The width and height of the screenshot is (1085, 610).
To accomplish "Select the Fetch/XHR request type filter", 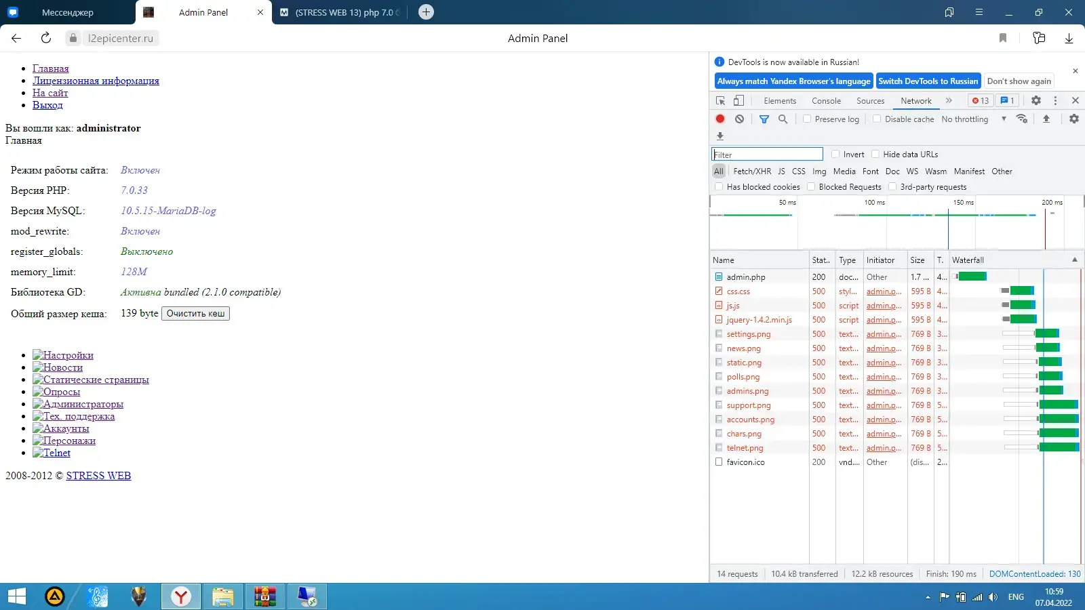I will tap(752, 171).
